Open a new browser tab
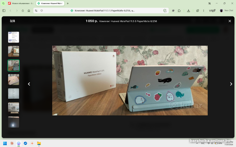 [x=68, y=3]
